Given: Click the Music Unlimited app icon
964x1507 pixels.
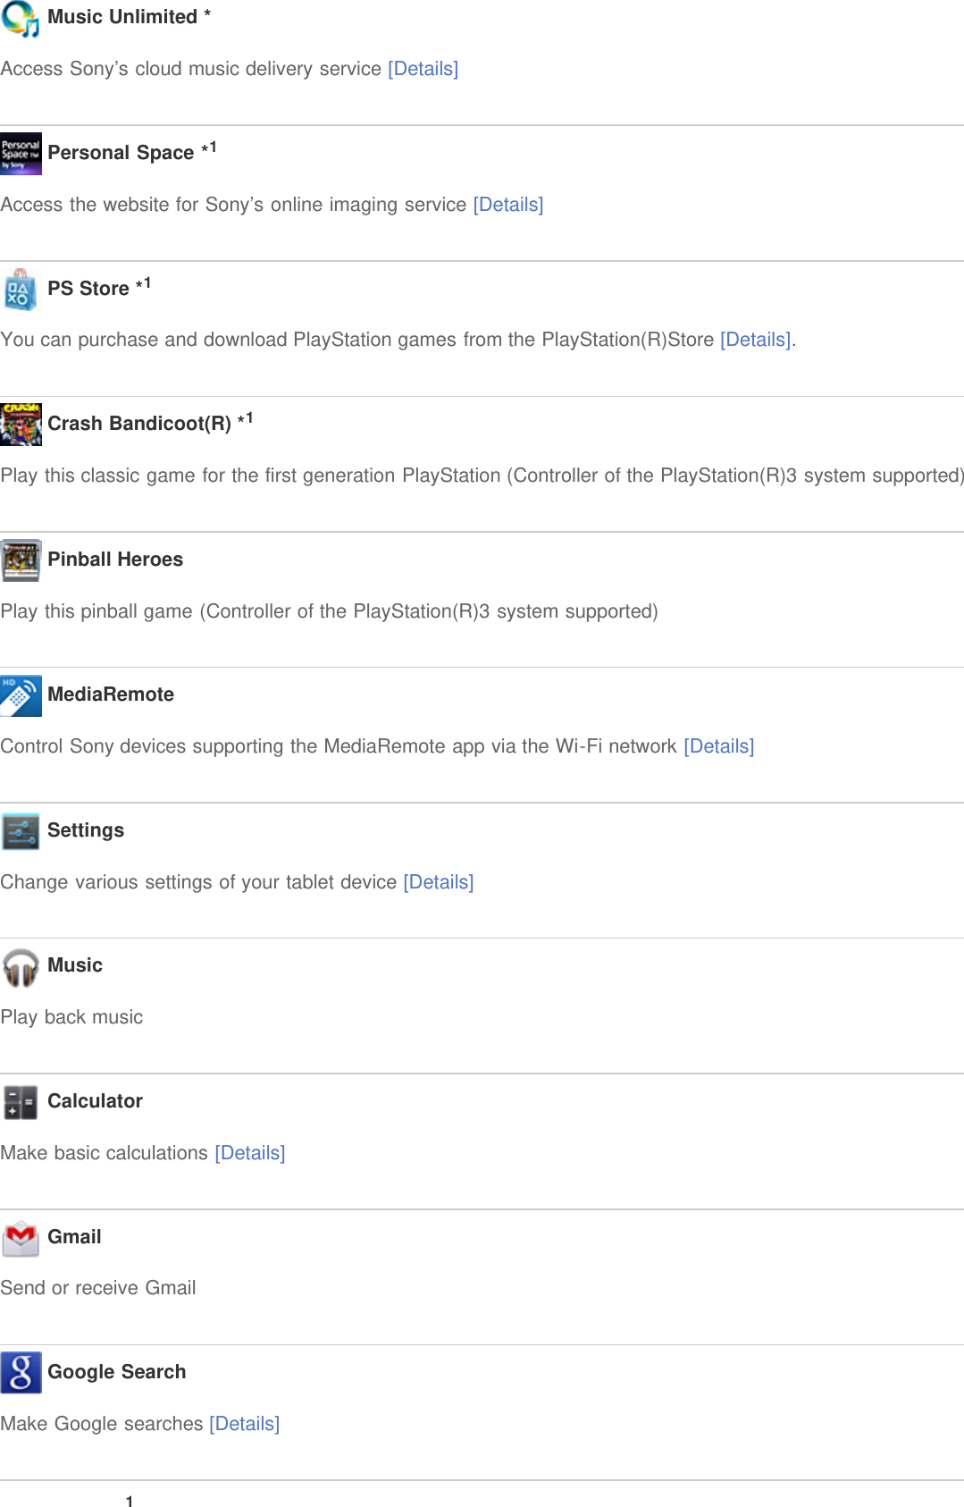Looking at the screenshot, I should point(21,19).
